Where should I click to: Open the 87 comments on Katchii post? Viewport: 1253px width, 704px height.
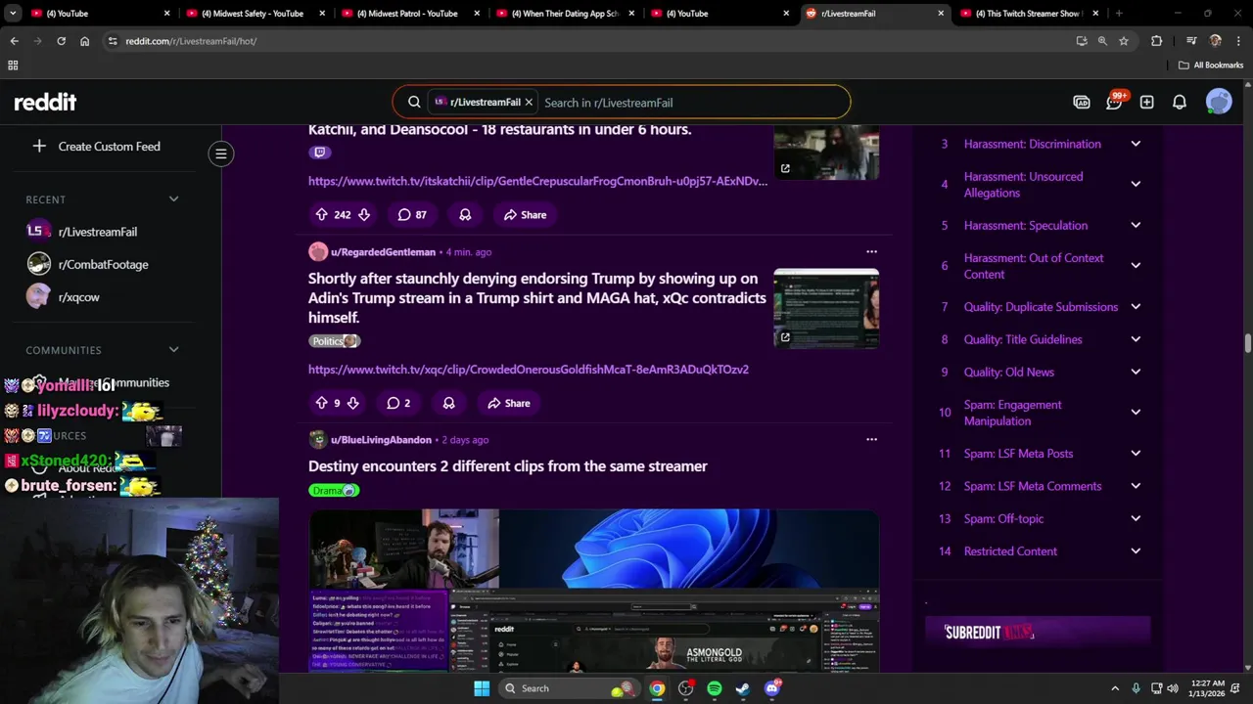[412, 214]
